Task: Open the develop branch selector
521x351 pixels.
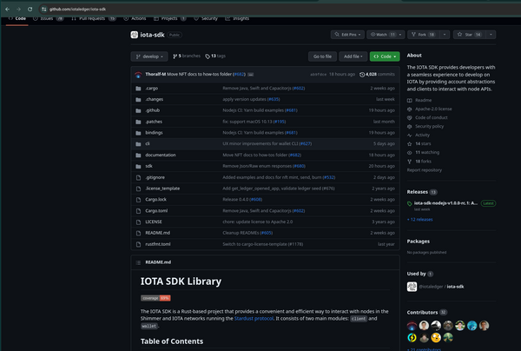Action: coord(149,56)
